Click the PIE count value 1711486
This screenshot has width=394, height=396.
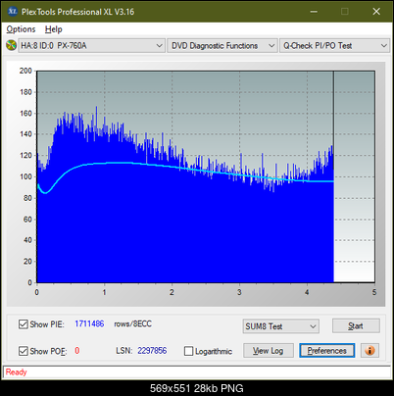pos(89,323)
